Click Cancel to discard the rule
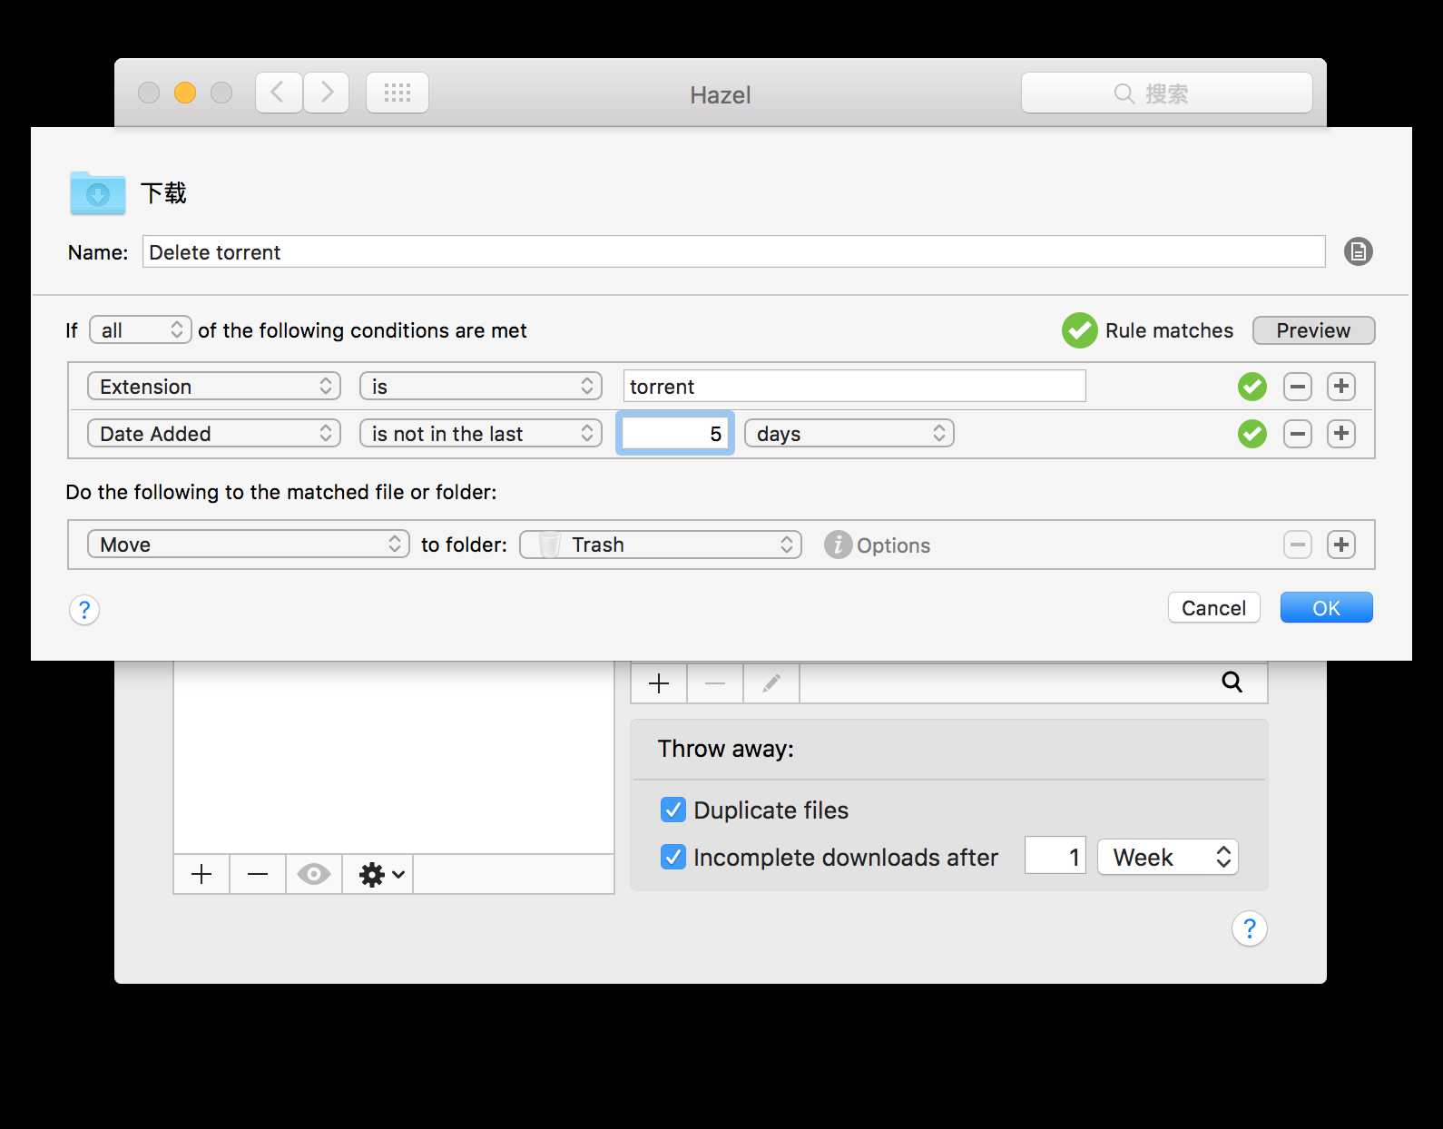 [x=1213, y=607]
